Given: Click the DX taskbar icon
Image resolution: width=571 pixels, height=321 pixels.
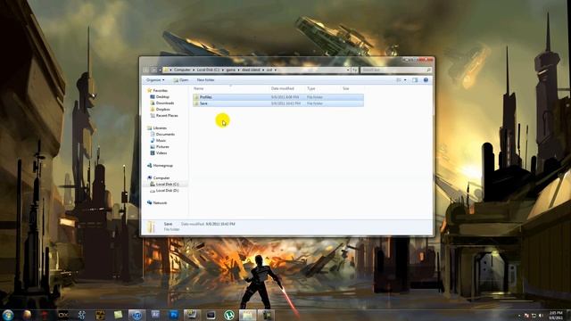Looking at the screenshot, I should coord(63,315).
